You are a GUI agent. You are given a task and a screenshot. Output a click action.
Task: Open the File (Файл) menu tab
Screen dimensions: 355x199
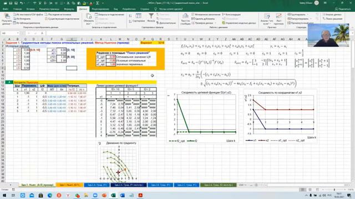(x=6, y=9)
